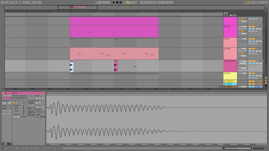This screenshot has height=151, width=269.
Task: Select the Sample box title bar
Action: (x=29, y=93)
